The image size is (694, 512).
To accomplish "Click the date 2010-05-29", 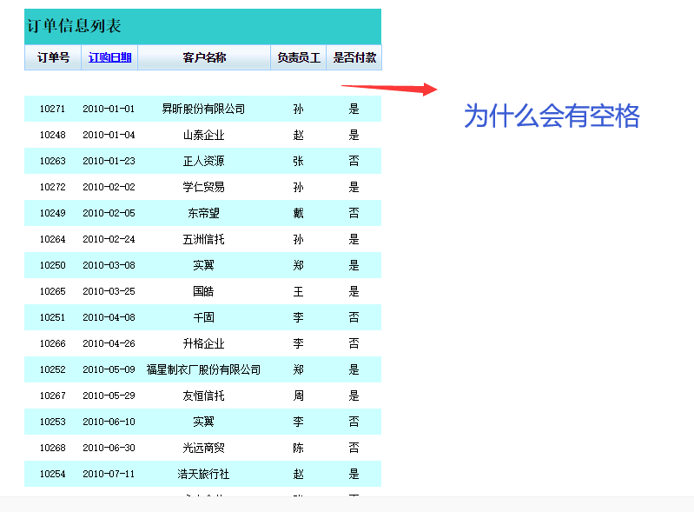I will point(109,396).
